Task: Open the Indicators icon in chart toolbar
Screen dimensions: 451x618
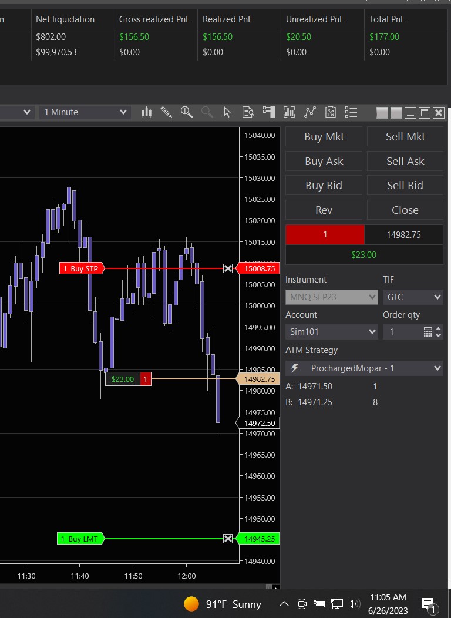Action: pos(289,112)
